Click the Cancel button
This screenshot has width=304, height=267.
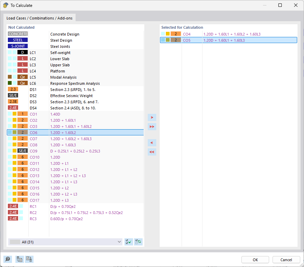click(x=286, y=260)
